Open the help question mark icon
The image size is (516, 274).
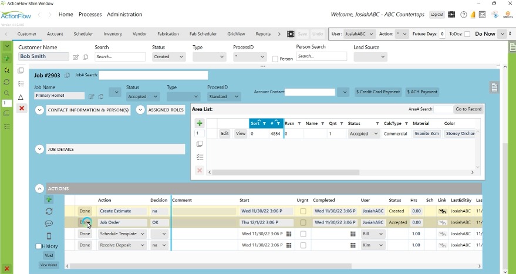tap(464, 15)
